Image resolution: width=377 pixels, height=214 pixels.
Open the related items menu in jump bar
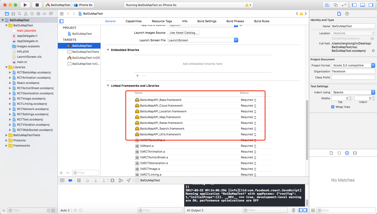[62, 14]
